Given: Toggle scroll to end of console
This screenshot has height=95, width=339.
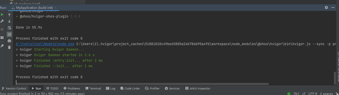Looking at the screenshot, I should [9, 34].
